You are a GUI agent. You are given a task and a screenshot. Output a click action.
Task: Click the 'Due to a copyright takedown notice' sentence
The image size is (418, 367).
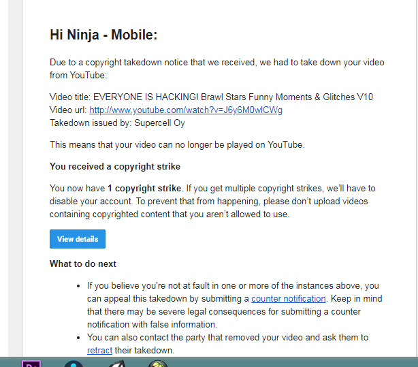(x=217, y=69)
